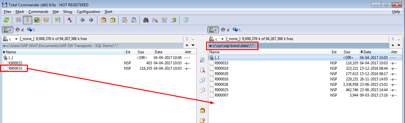Toggle full details view button
405x123 pixels.
(28, 20)
